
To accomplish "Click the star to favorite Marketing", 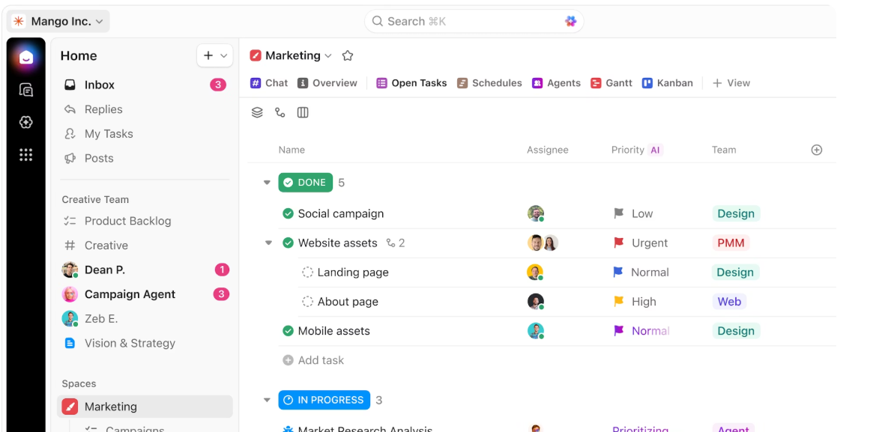I will (x=347, y=55).
